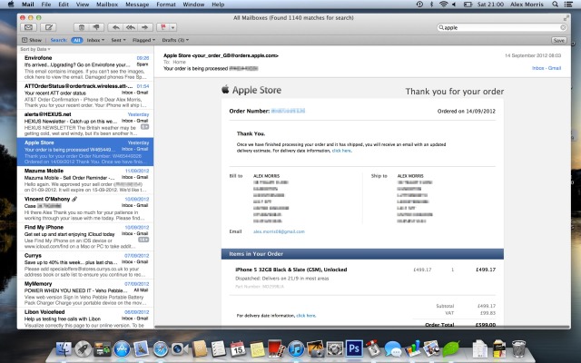Click the horizontal scrollbar under the email
The width and height of the screenshot is (581, 363).
click(362, 327)
